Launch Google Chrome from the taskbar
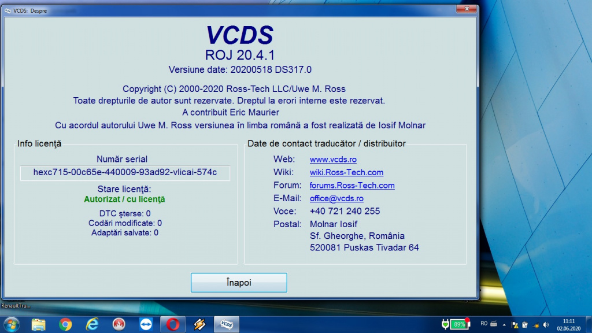 [x=65, y=324]
